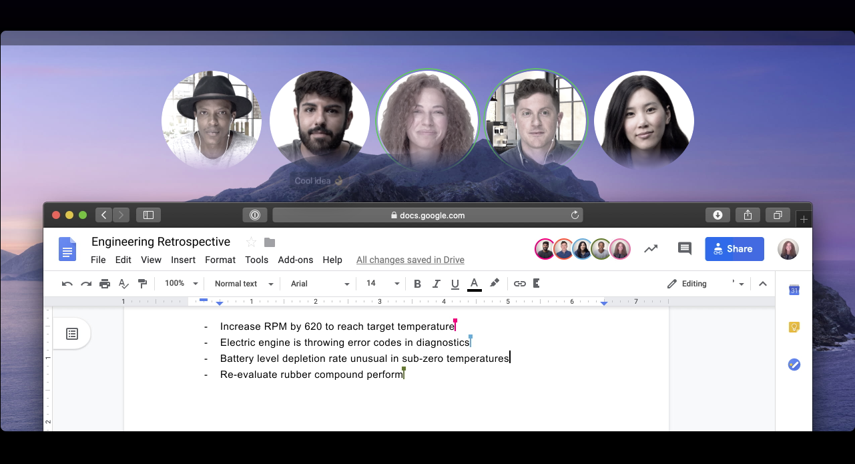Open Docs home via the blue document icon
The height and width of the screenshot is (464, 855).
tap(67, 248)
